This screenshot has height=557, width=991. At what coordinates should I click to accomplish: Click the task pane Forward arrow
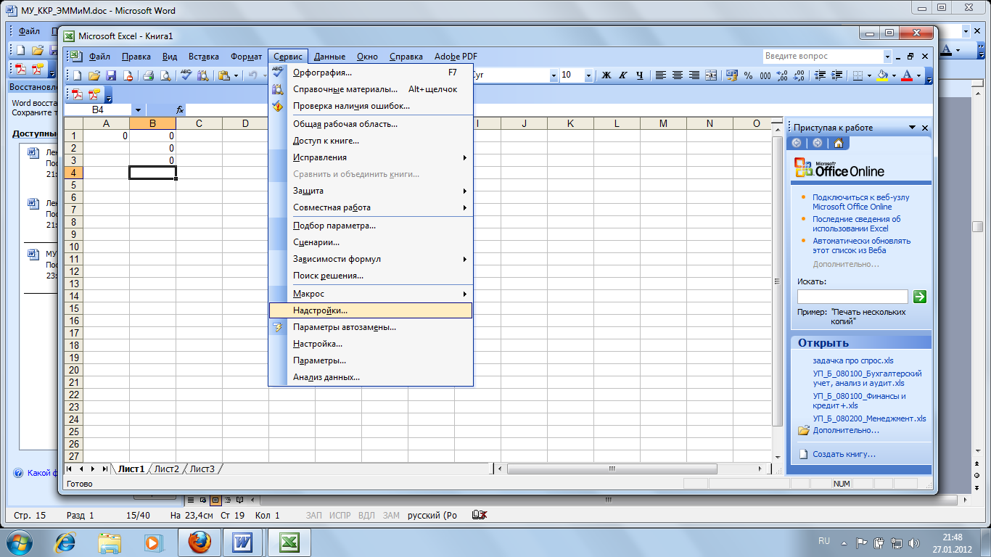818,143
